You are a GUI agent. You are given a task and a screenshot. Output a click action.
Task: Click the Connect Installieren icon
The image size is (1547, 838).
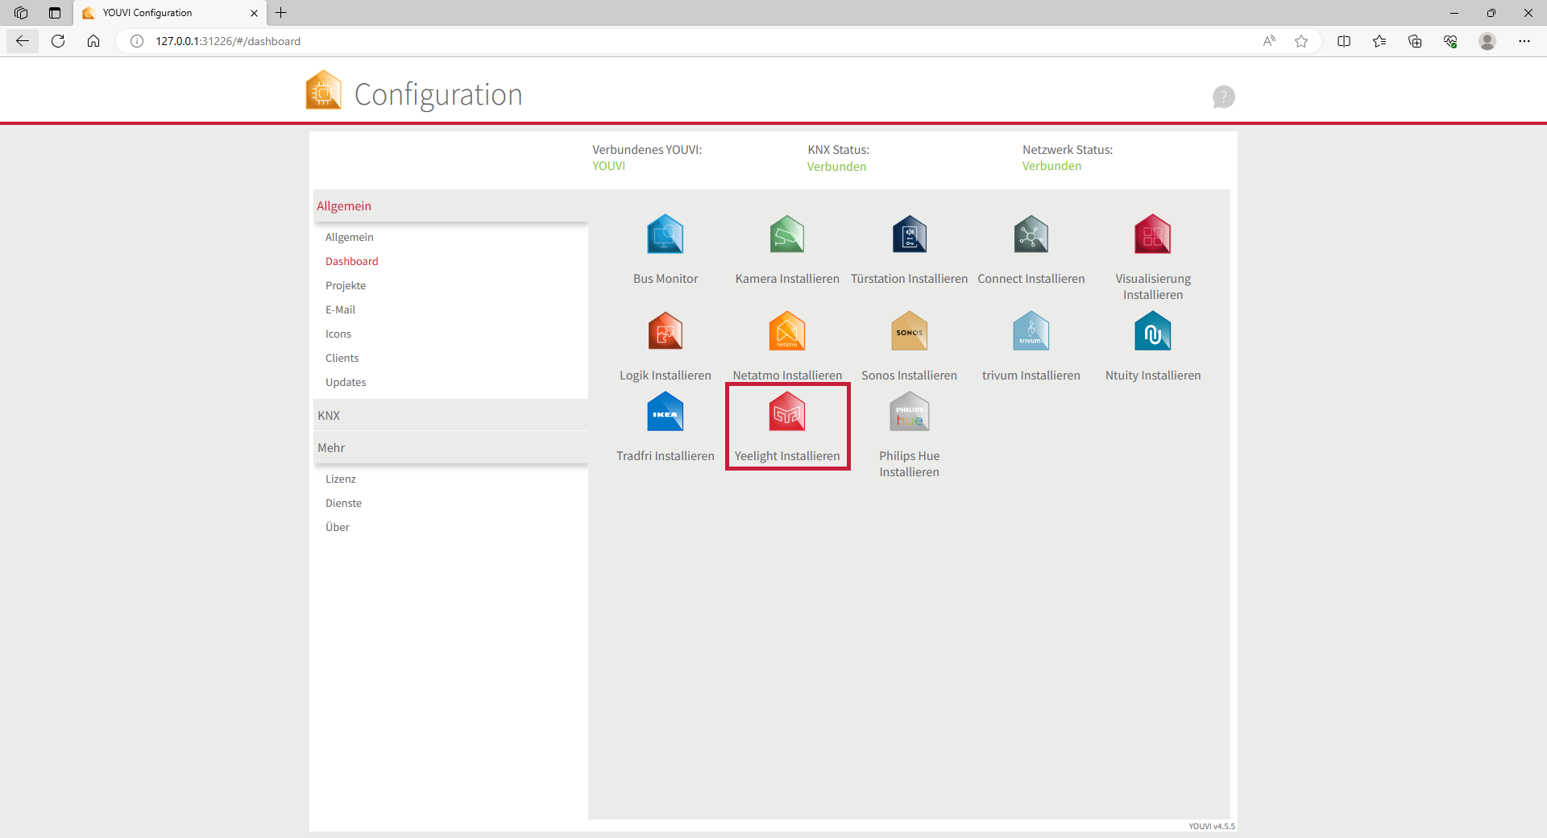pyautogui.click(x=1031, y=234)
